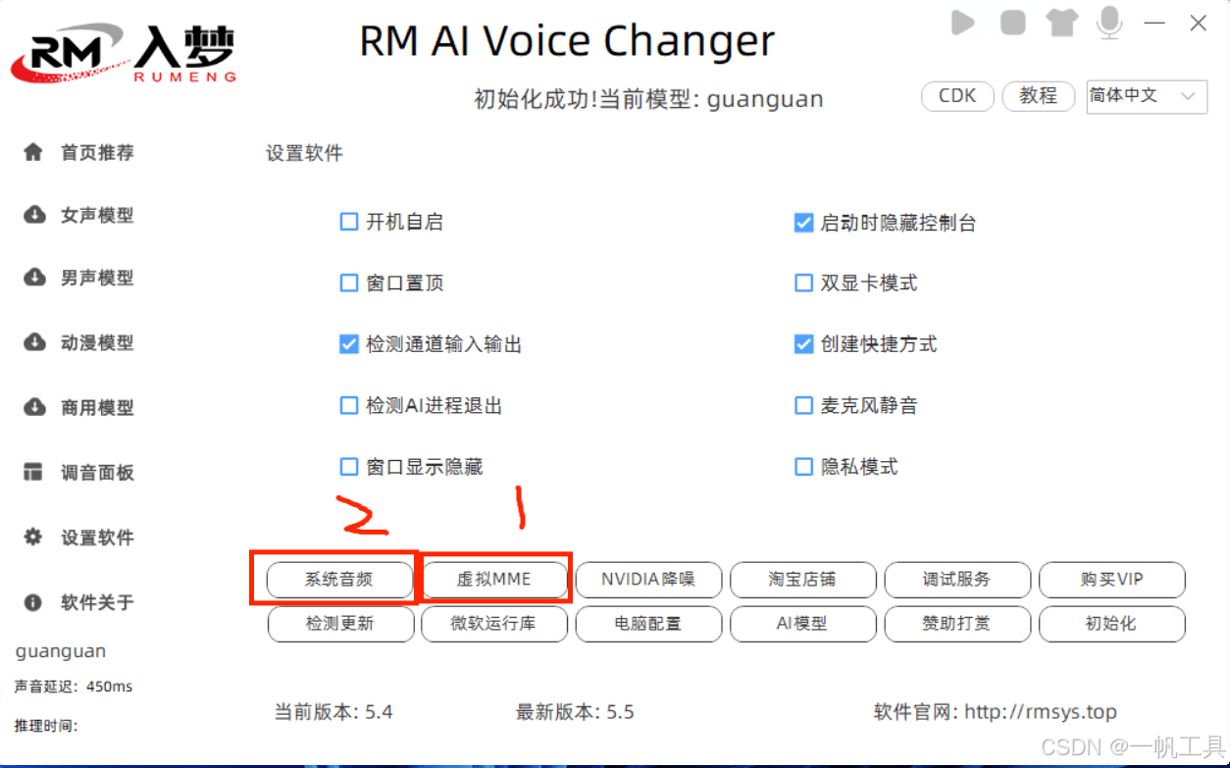Click the download icon beside 女声模型
The width and height of the screenshot is (1230, 768).
[33, 215]
